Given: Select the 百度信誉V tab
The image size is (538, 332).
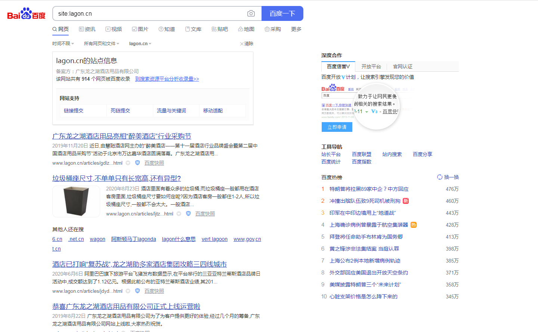Looking at the screenshot, I should click(338, 66).
